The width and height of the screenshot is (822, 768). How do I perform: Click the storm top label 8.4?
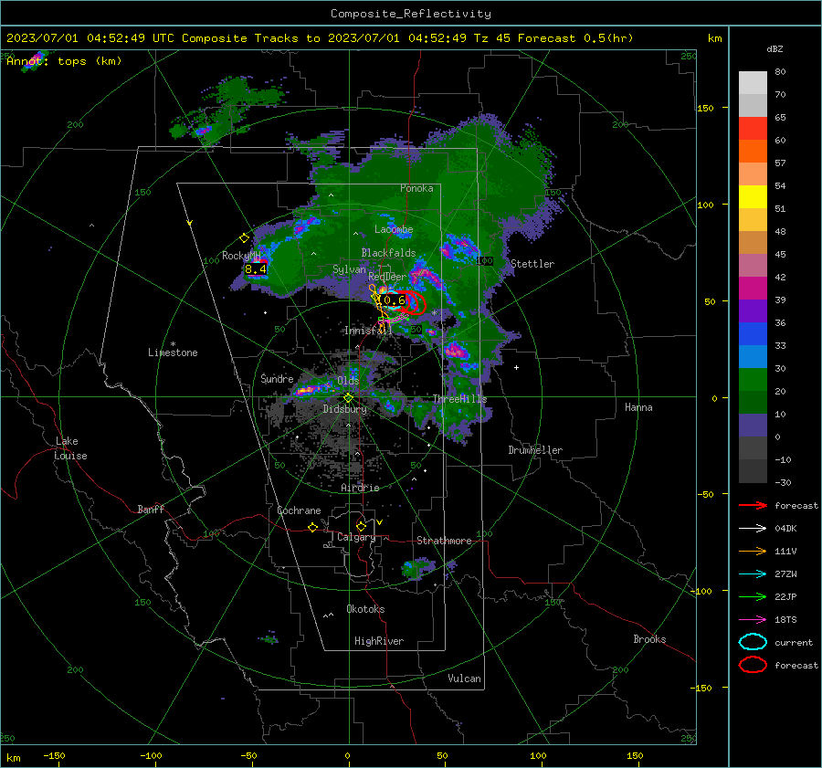coord(256,269)
